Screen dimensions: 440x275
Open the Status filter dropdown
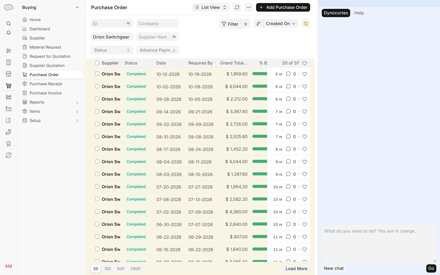(112, 50)
